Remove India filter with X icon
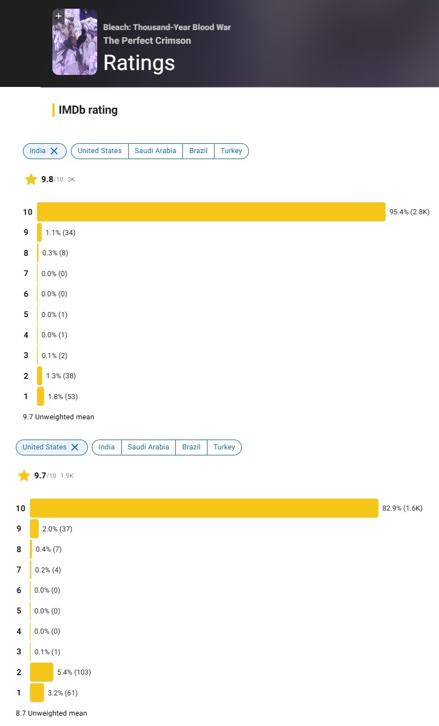The height and width of the screenshot is (726, 439). click(54, 151)
